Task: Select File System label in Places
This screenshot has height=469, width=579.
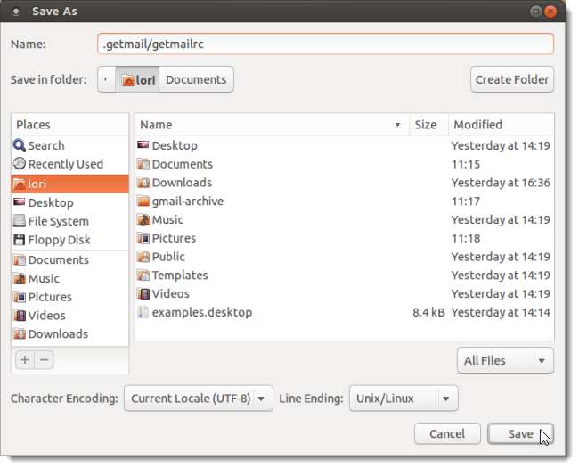Action: click(58, 221)
